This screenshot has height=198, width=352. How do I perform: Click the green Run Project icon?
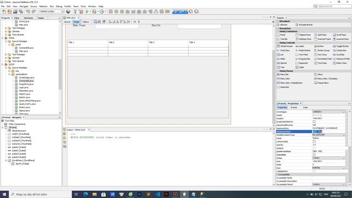[x=87, y=12]
